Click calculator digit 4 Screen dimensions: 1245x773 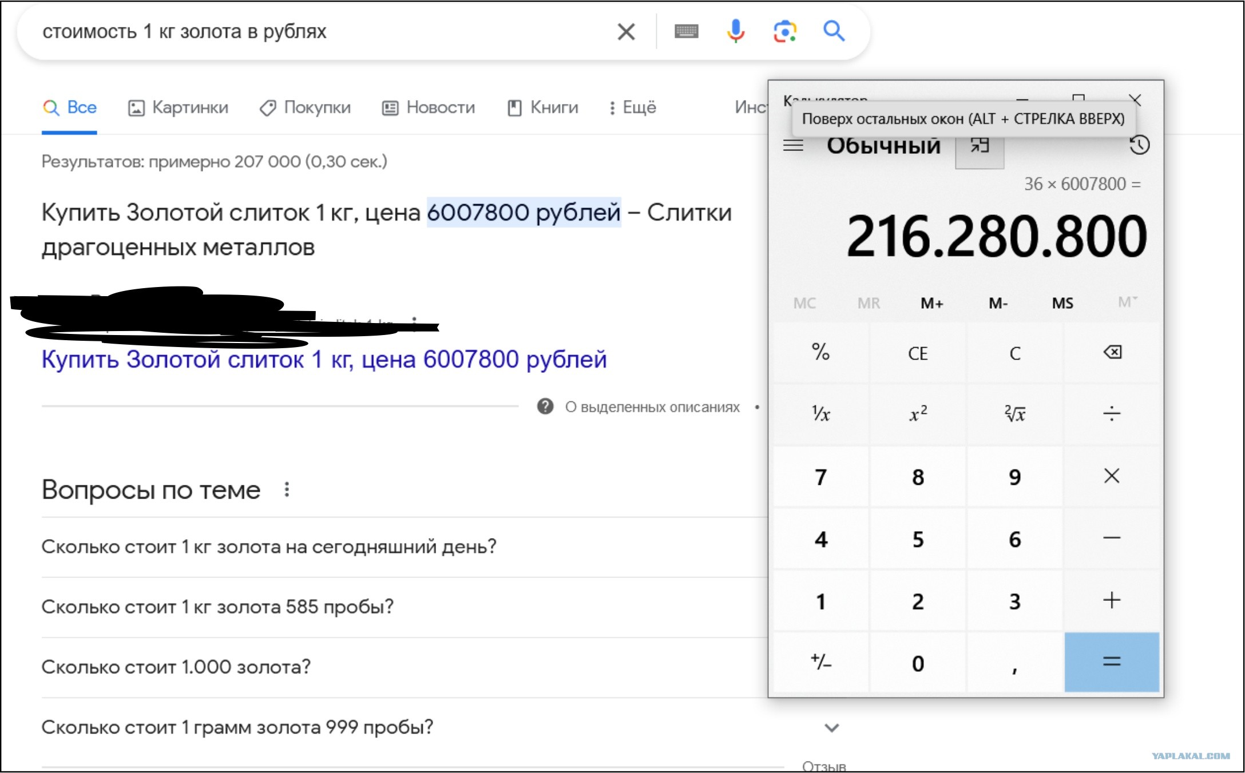(x=821, y=539)
